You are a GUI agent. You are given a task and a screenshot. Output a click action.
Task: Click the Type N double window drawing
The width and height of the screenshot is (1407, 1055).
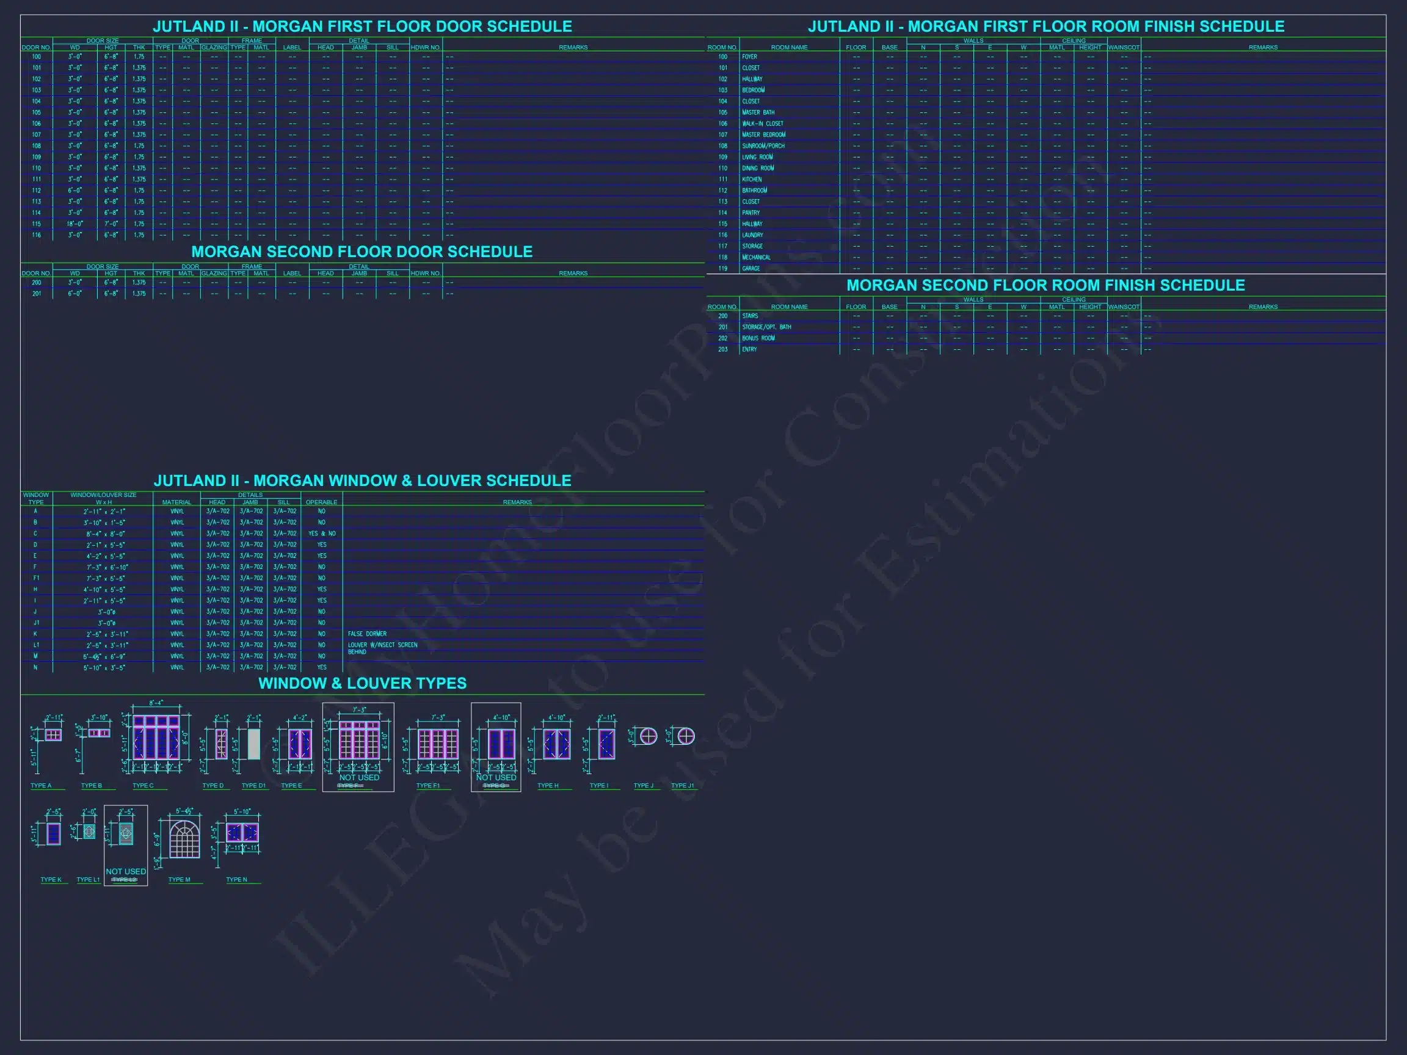[x=242, y=832]
